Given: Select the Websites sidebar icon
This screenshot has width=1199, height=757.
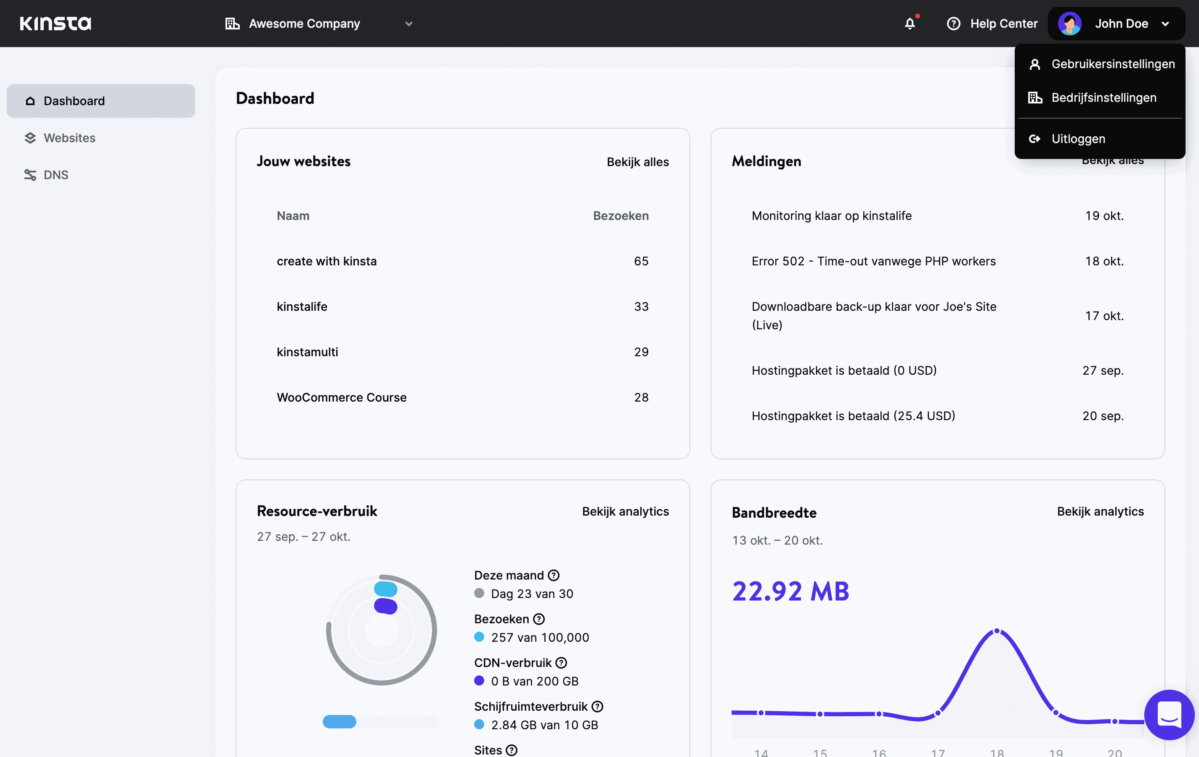Looking at the screenshot, I should coord(29,138).
